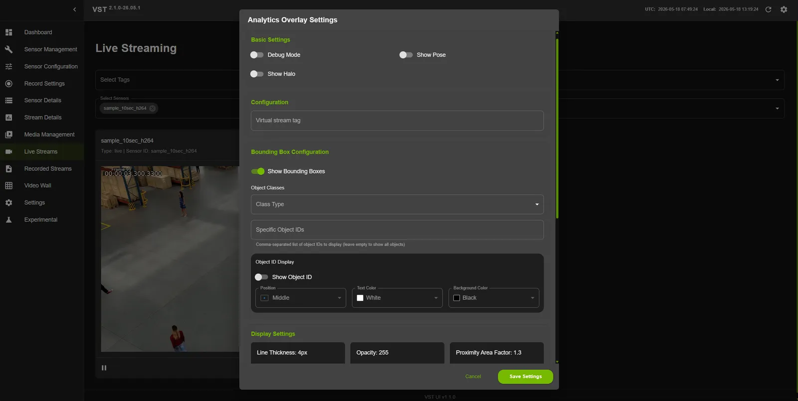This screenshot has width=798, height=401.
Task: Remove the sample_10sec_h264 sensor chip
Action: (x=152, y=108)
